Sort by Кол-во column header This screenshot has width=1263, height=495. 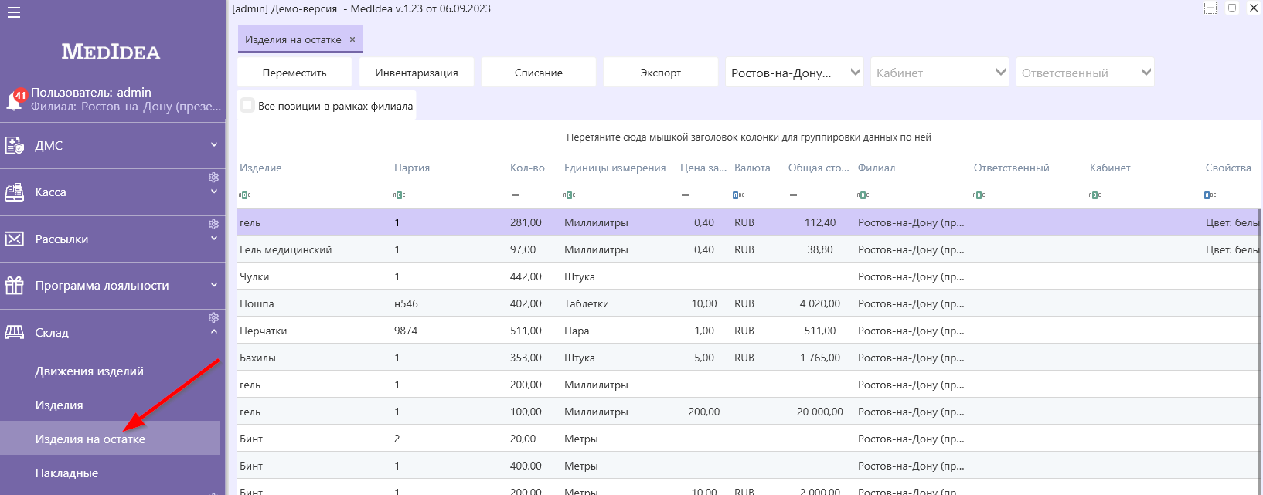(x=527, y=168)
